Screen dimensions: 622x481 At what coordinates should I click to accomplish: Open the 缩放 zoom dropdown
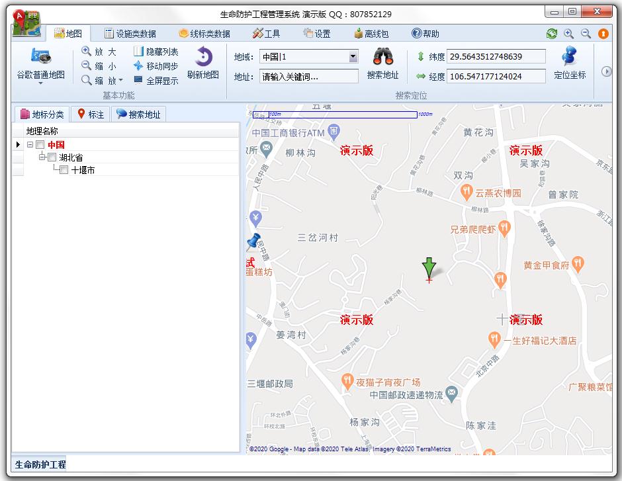click(x=103, y=81)
